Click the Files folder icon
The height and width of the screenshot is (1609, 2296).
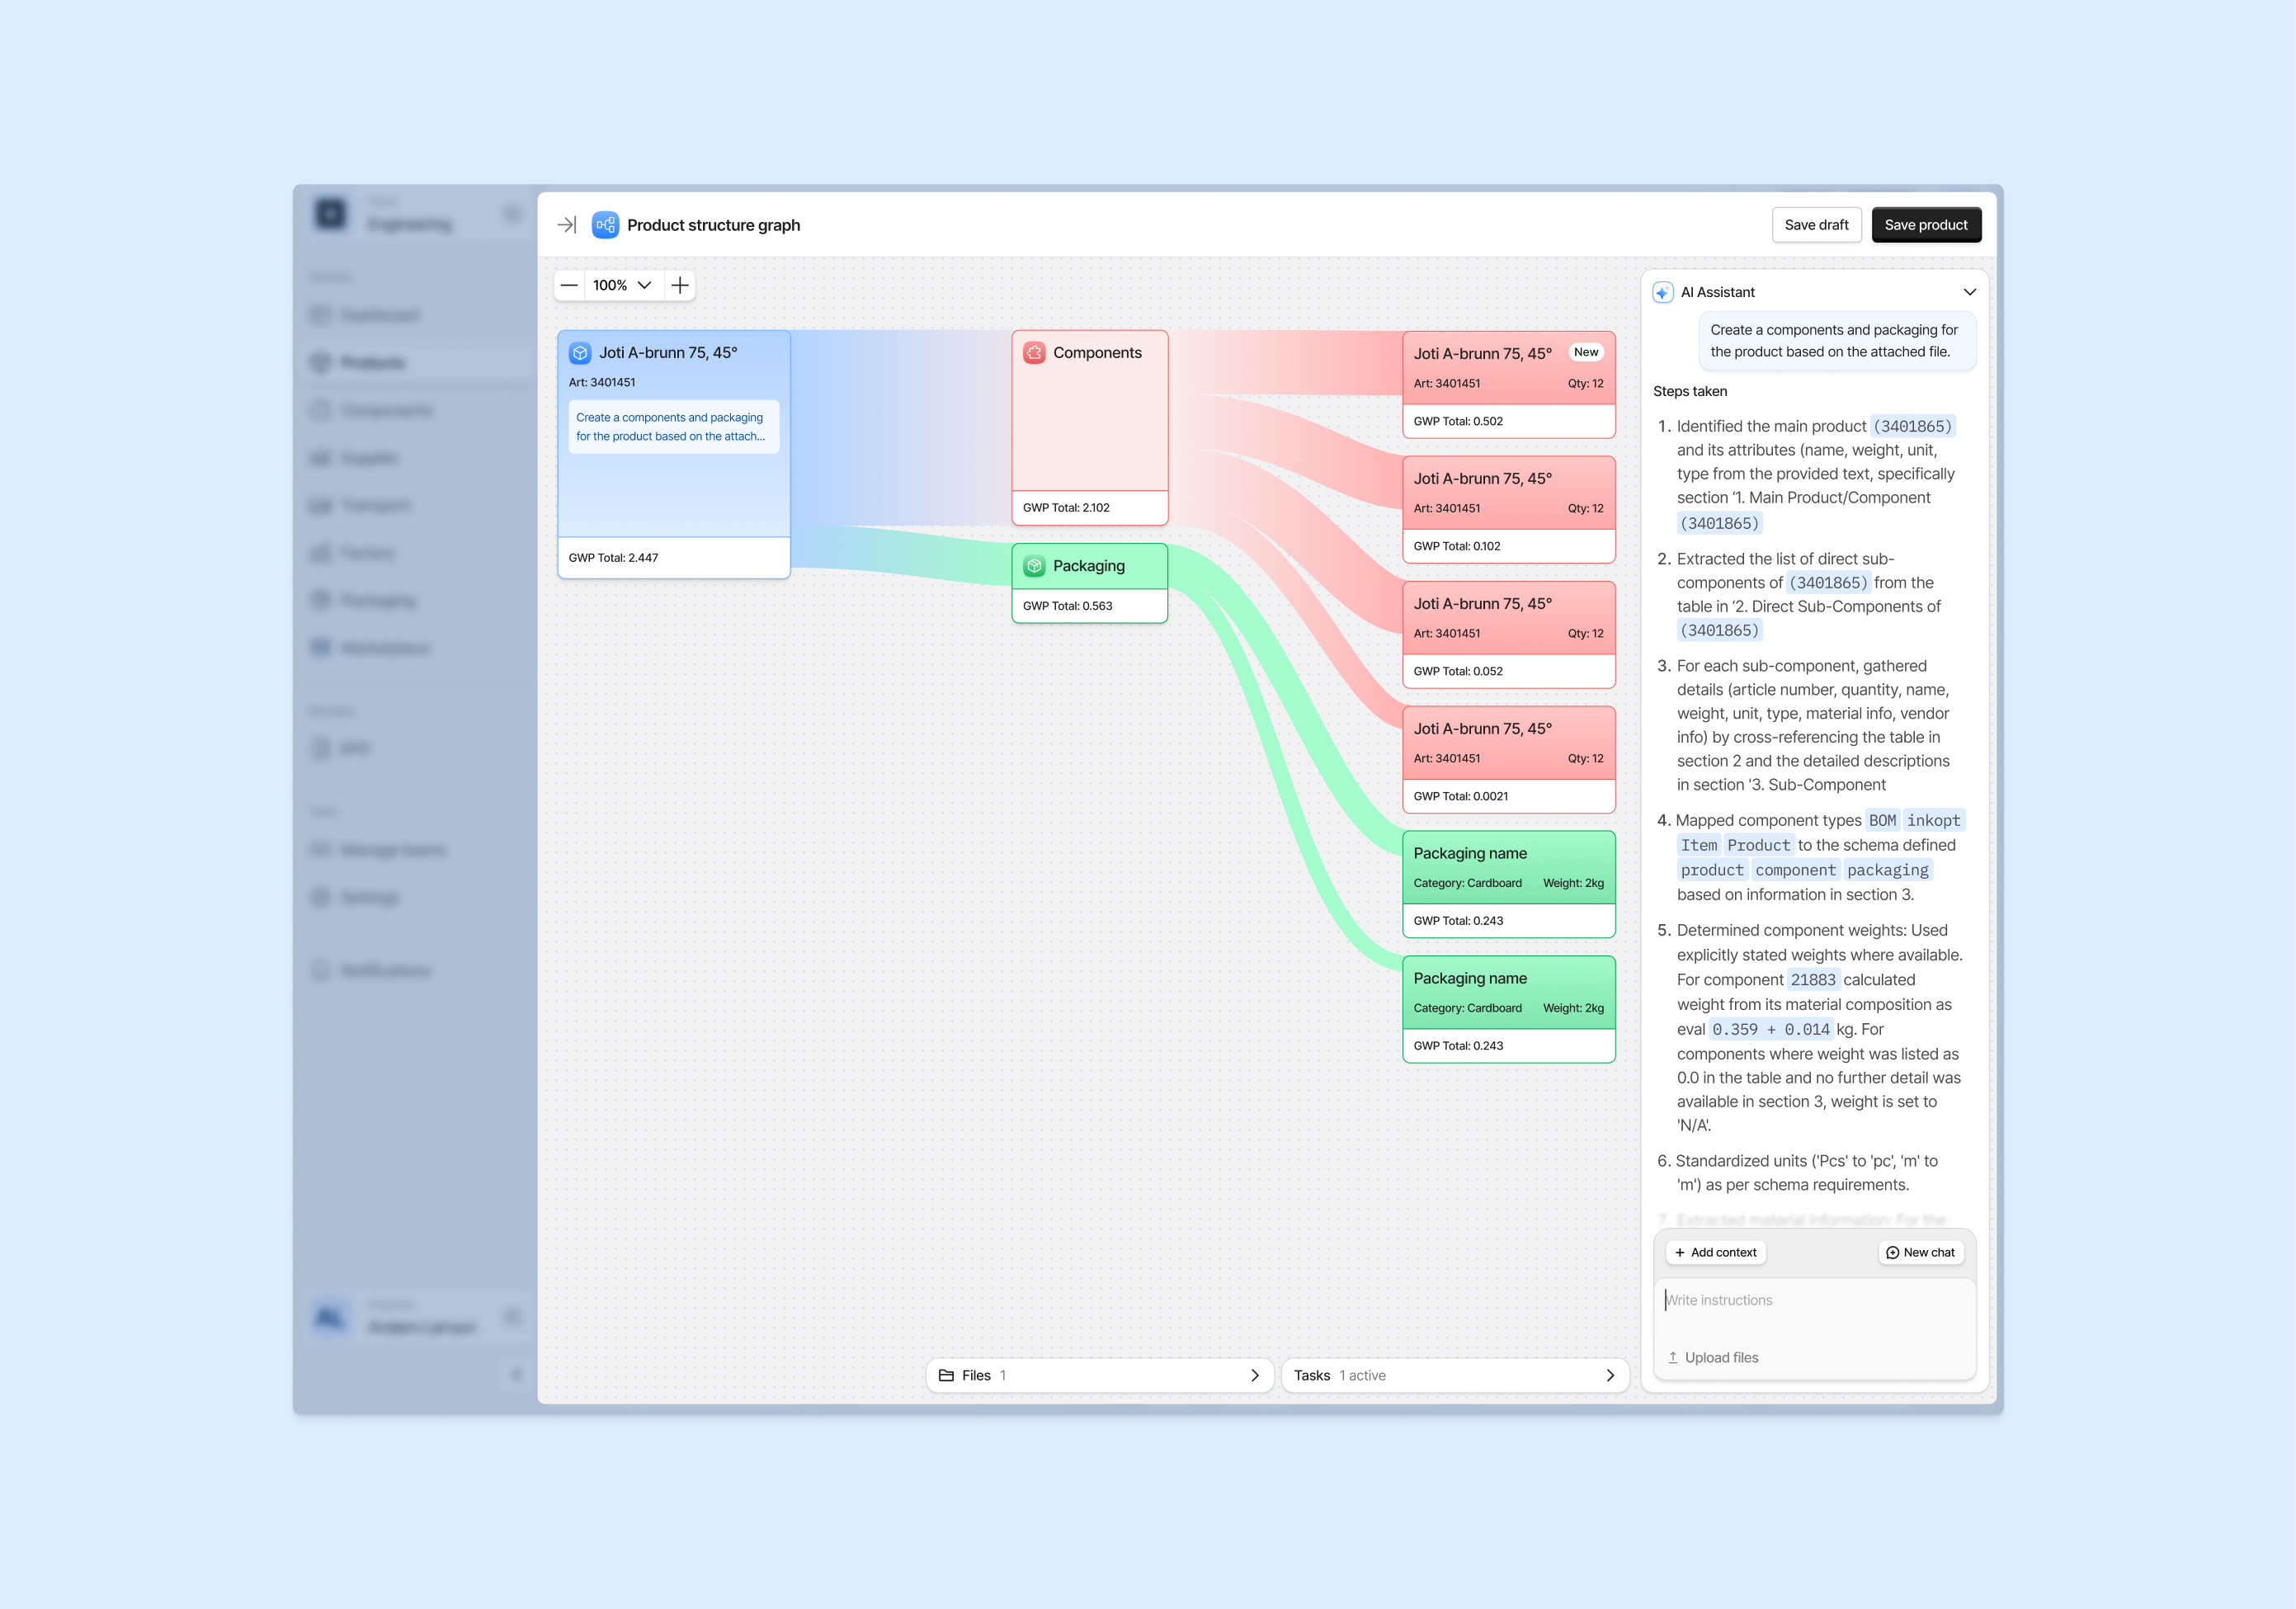coord(946,1375)
